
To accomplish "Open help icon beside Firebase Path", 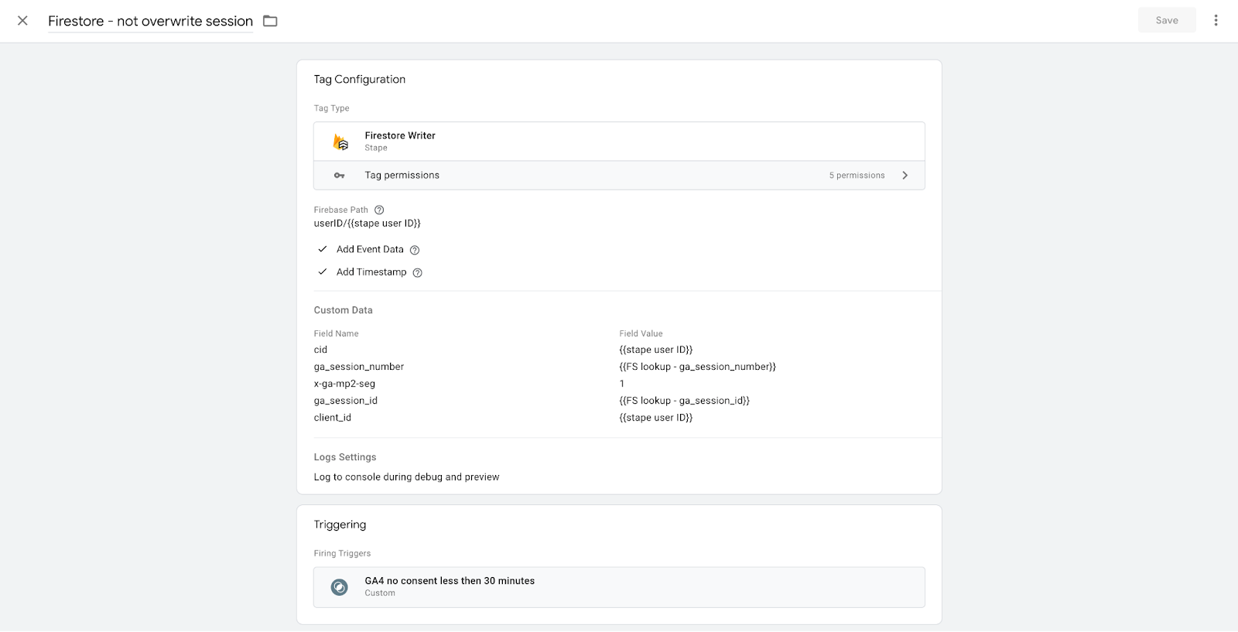I will pos(379,210).
